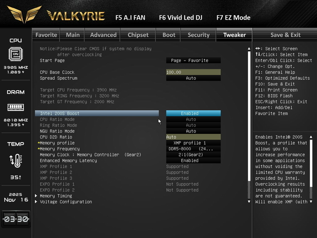
Task: Open F5 A.I FAN settings
Action: 130,17
